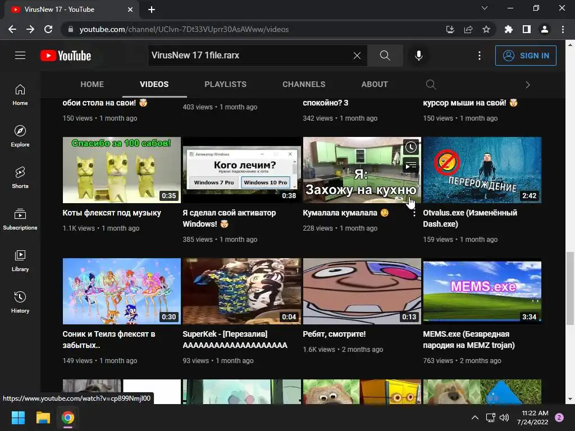Open action menu for Кумалала кумалала video

(414, 213)
